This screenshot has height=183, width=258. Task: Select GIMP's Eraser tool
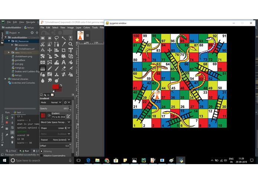point(64,69)
